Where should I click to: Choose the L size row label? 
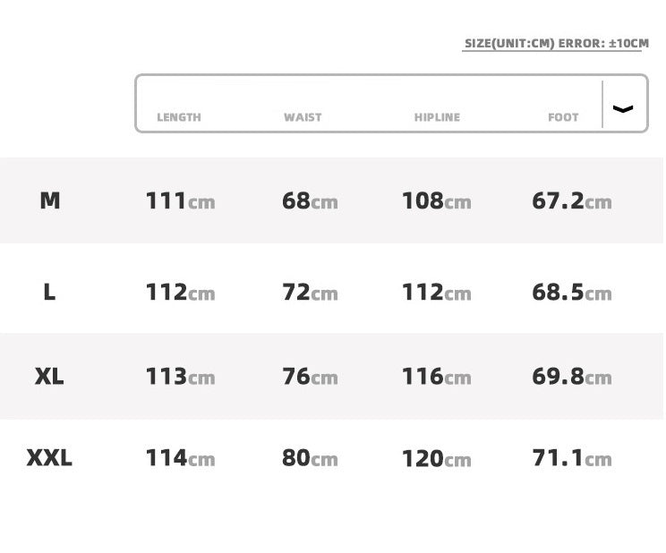click(x=49, y=292)
